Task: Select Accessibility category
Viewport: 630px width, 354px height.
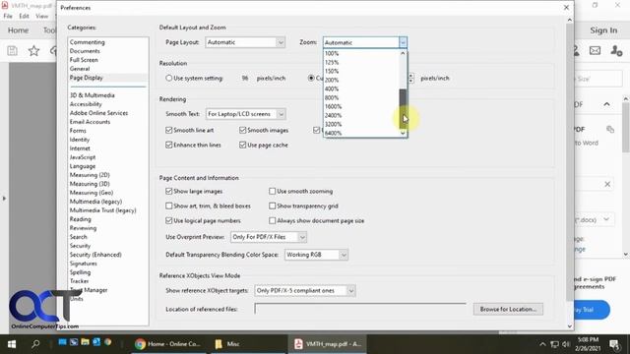Action: click(86, 104)
